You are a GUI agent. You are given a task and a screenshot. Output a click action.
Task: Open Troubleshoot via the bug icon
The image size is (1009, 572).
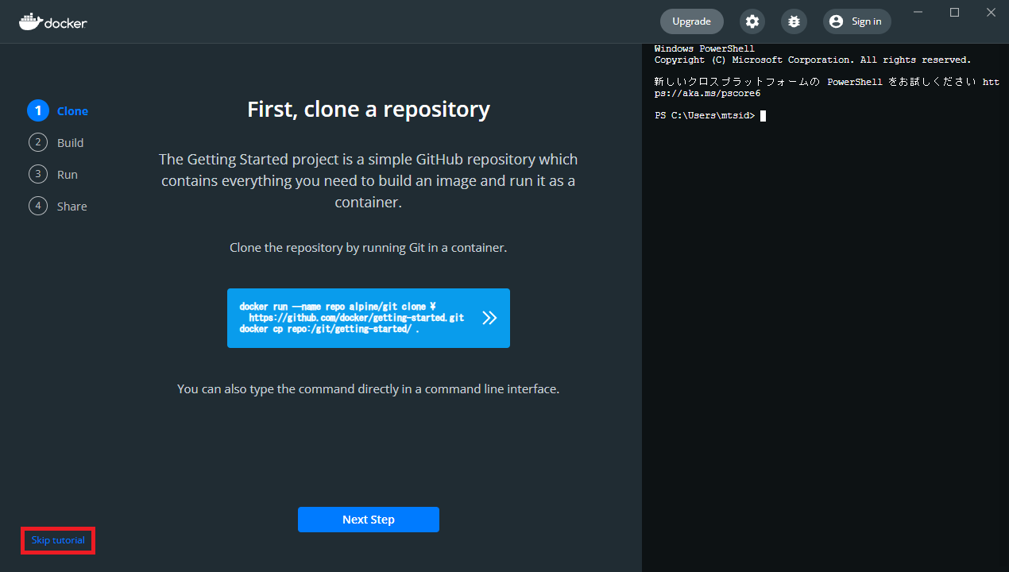coord(794,21)
